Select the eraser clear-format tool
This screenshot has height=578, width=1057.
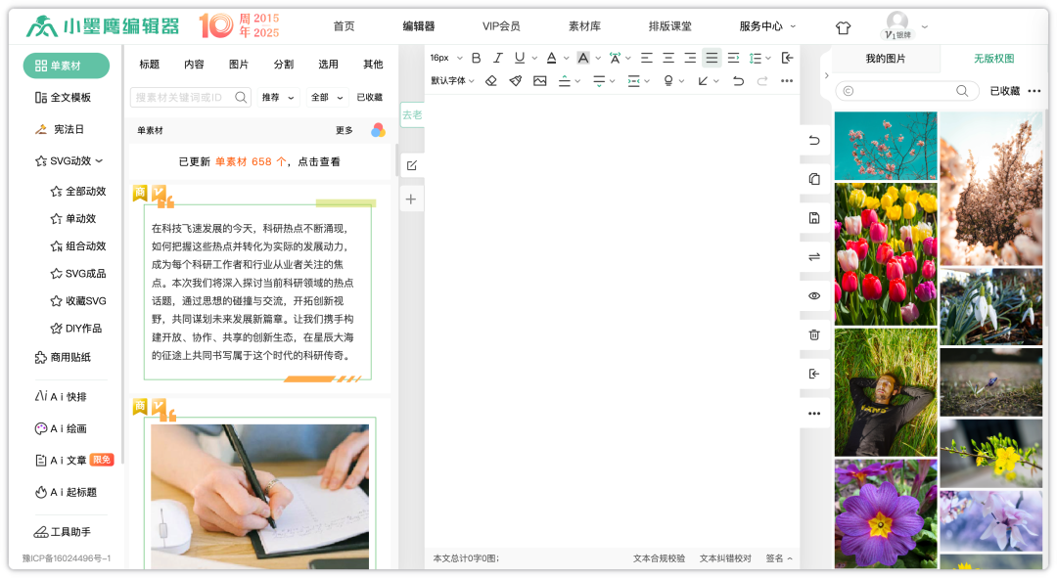point(491,80)
